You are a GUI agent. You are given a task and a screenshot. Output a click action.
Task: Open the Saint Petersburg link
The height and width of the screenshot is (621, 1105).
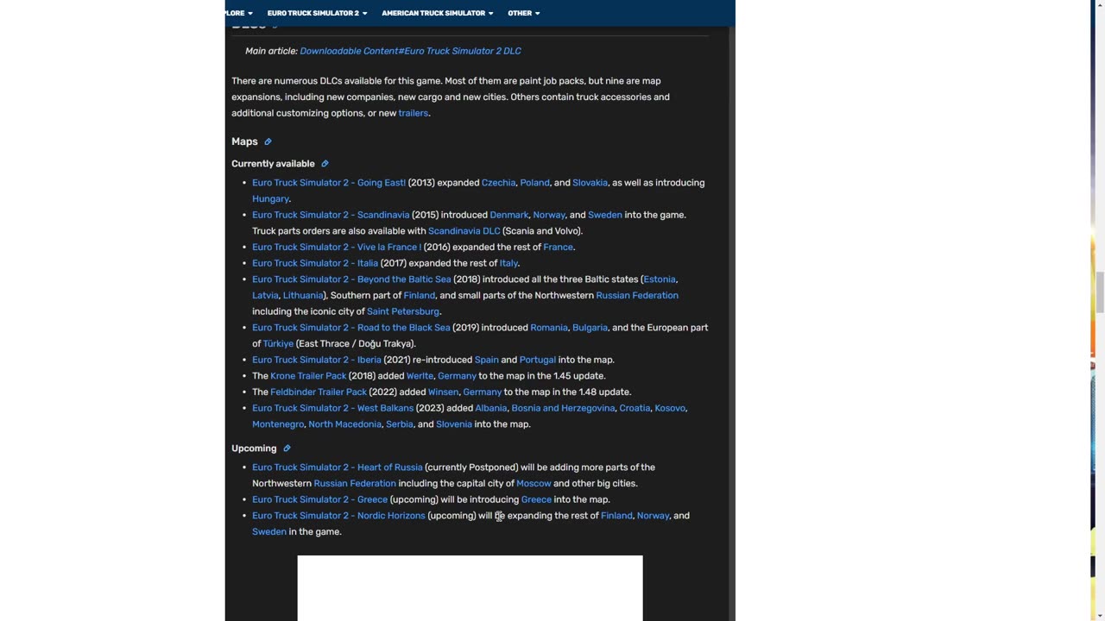point(403,311)
